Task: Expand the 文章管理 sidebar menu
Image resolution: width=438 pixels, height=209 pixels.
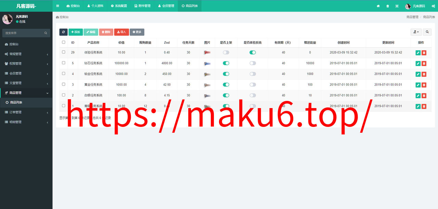Action: [26, 83]
